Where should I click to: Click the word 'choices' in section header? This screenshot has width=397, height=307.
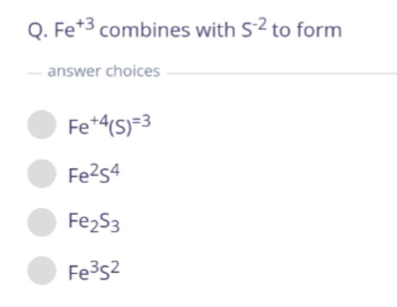[133, 71]
